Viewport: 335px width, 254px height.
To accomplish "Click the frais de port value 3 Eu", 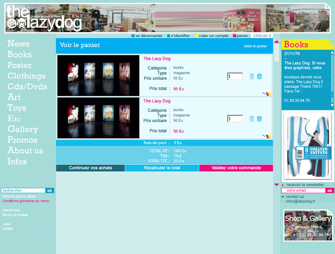I will (x=178, y=143).
